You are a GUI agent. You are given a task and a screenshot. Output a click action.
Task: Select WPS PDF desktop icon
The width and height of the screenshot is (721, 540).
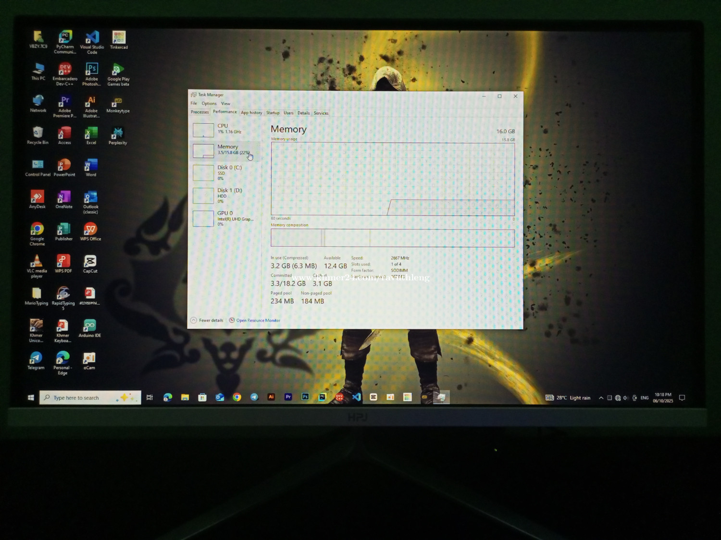tap(63, 264)
